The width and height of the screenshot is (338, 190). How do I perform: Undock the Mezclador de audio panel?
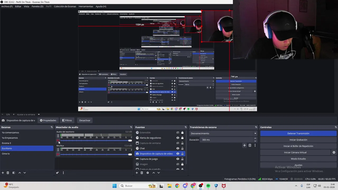(131, 127)
